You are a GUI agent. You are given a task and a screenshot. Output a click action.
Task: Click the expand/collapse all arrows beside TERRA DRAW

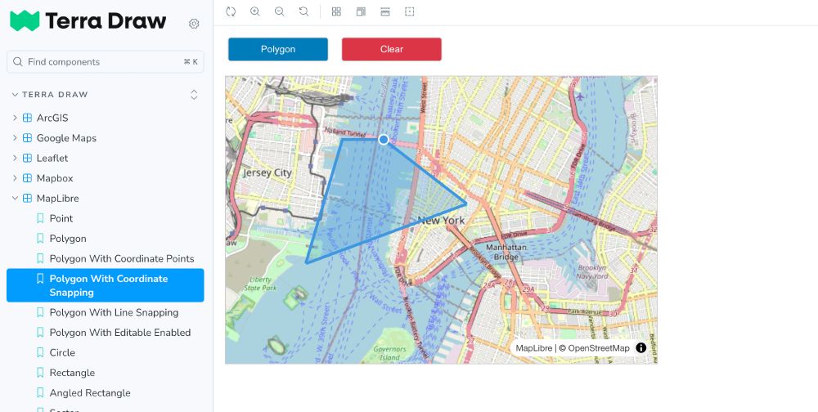(x=194, y=94)
